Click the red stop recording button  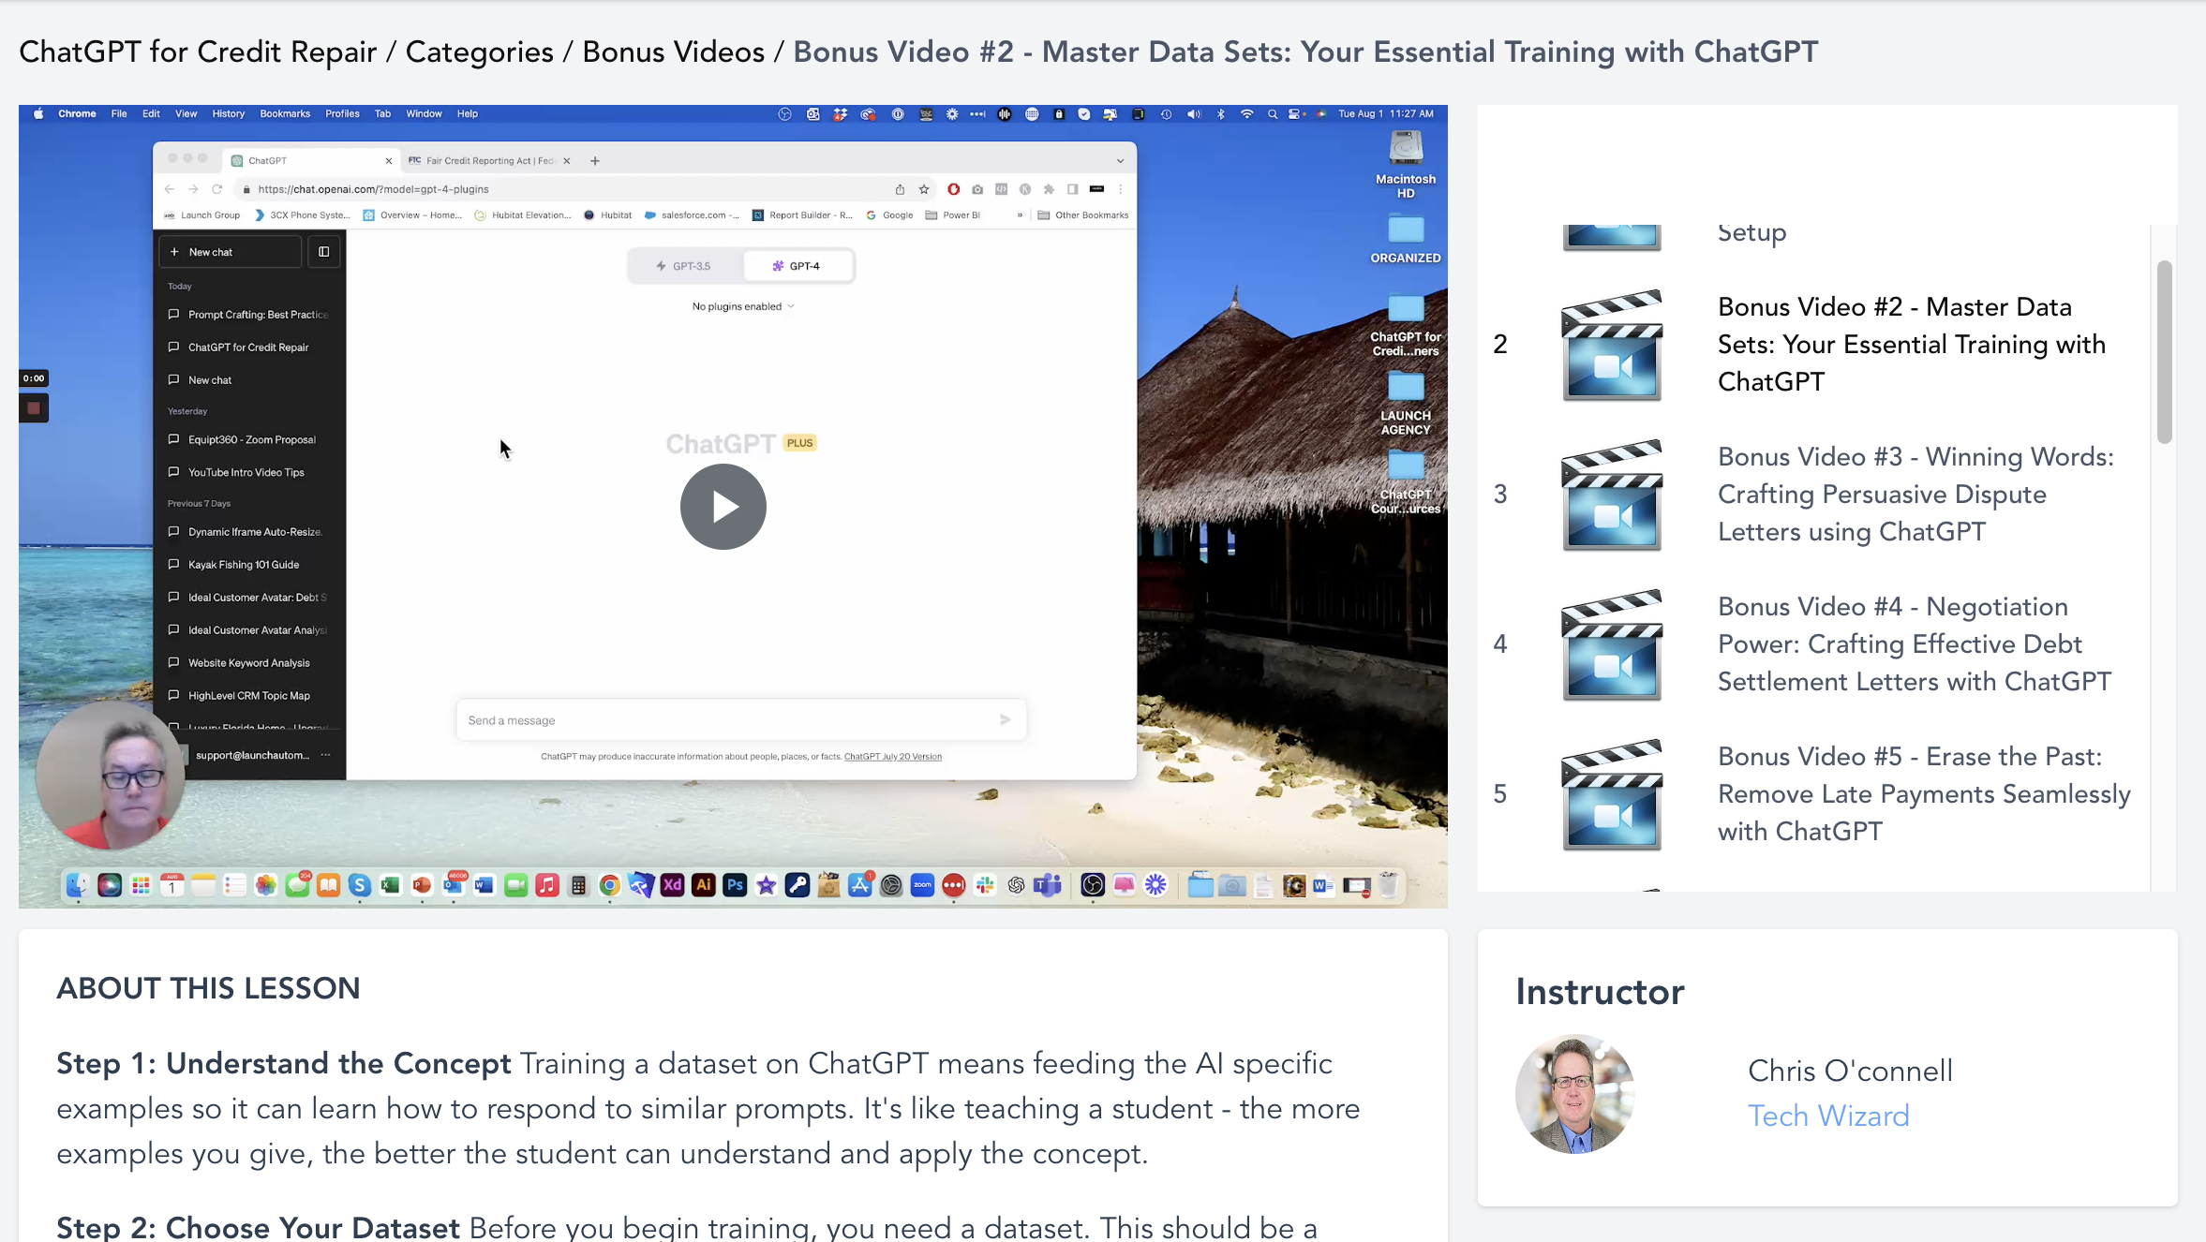(34, 408)
